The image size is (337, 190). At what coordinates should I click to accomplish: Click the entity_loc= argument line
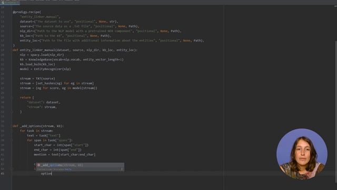tap(112, 41)
